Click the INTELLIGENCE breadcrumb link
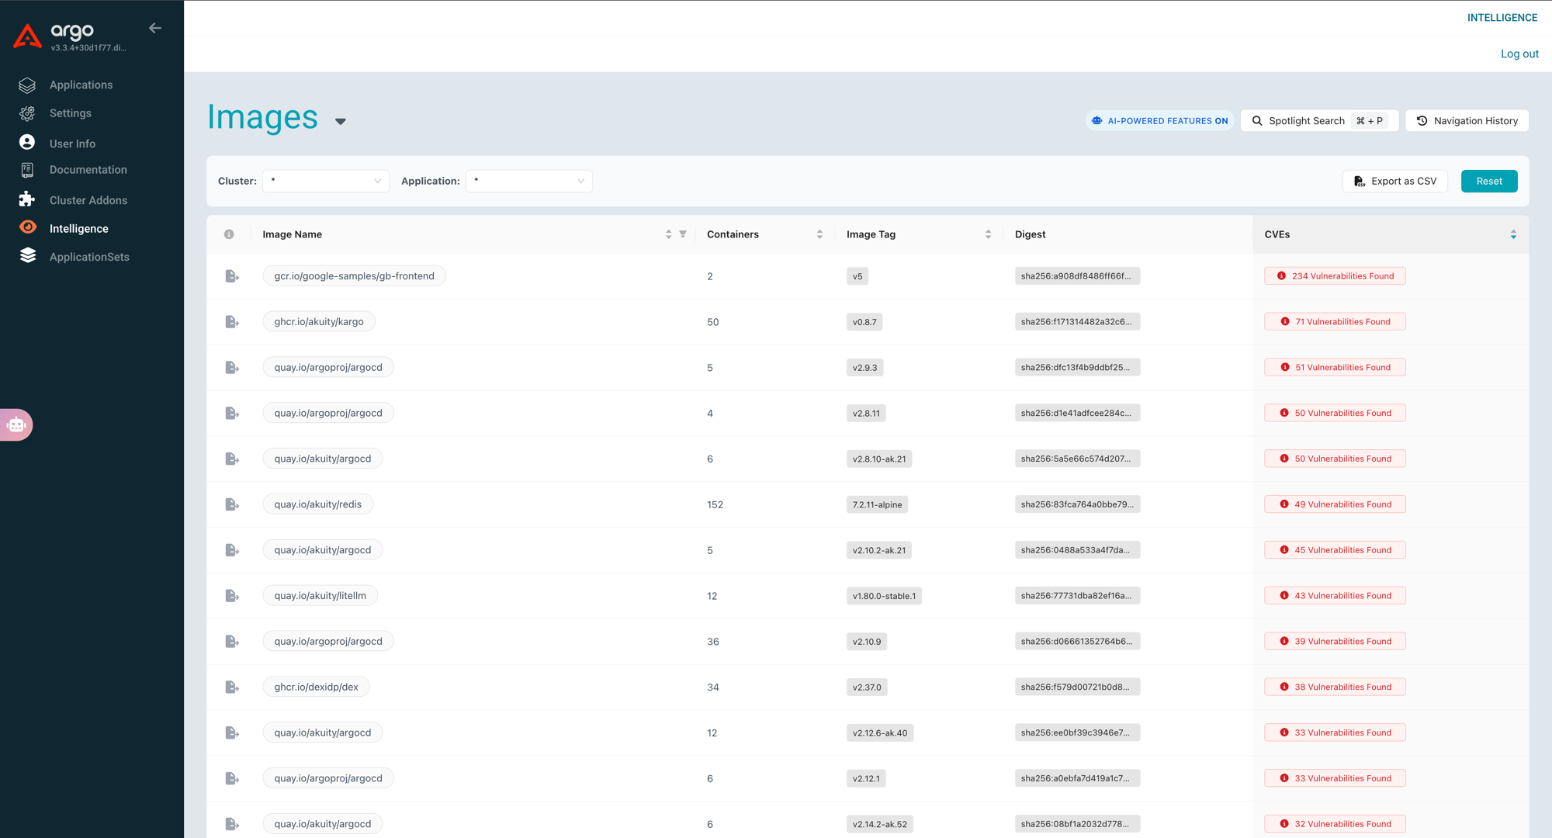1552x838 pixels. [x=1502, y=18]
